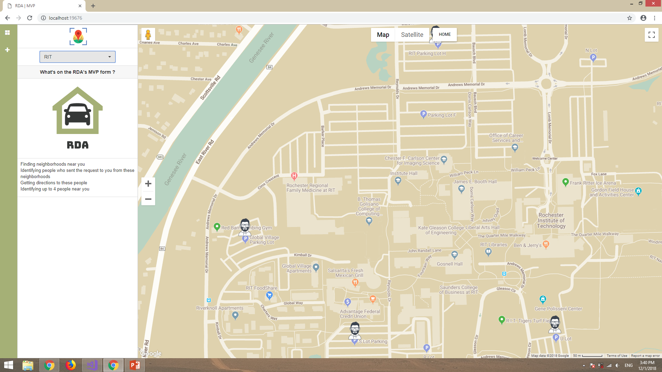Viewport: 662px width, 372px height.
Task: Switch to Satellite map view
Action: coord(412,35)
